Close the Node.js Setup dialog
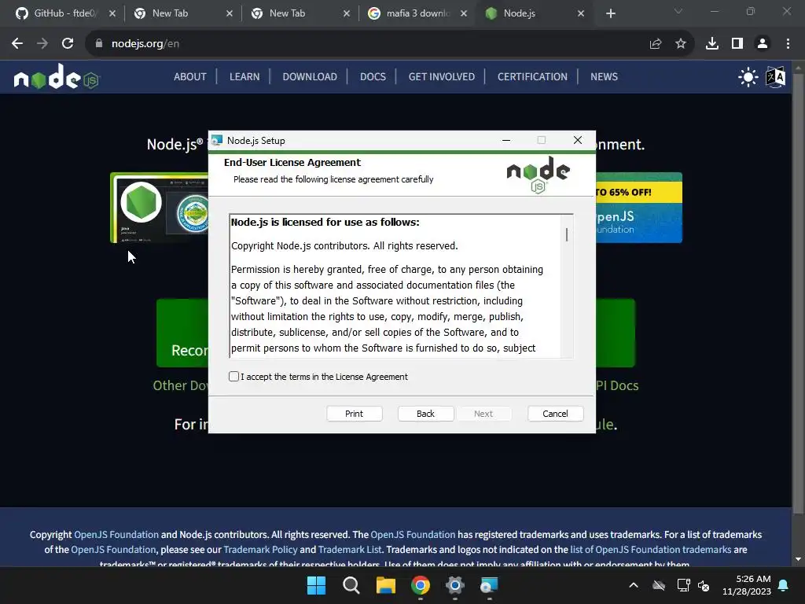805x604 pixels. 578,140
